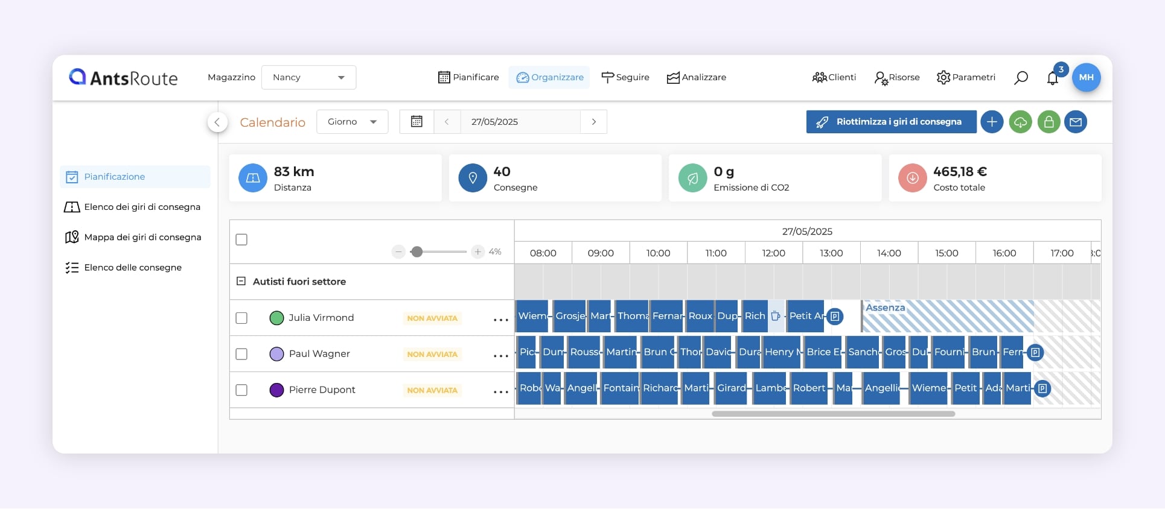Open Mappa dei giri di consegna

pyautogui.click(x=142, y=237)
